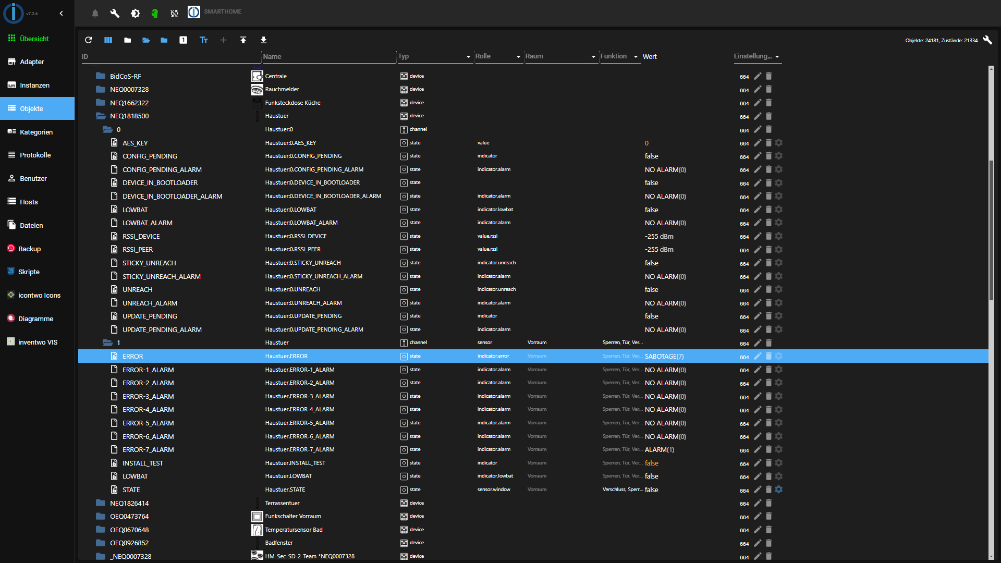Image resolution: width=1001 pixels, height=563 pixels.
Task: Add new object plus icon
Action: pyautogui.click(x=223, y=40)
